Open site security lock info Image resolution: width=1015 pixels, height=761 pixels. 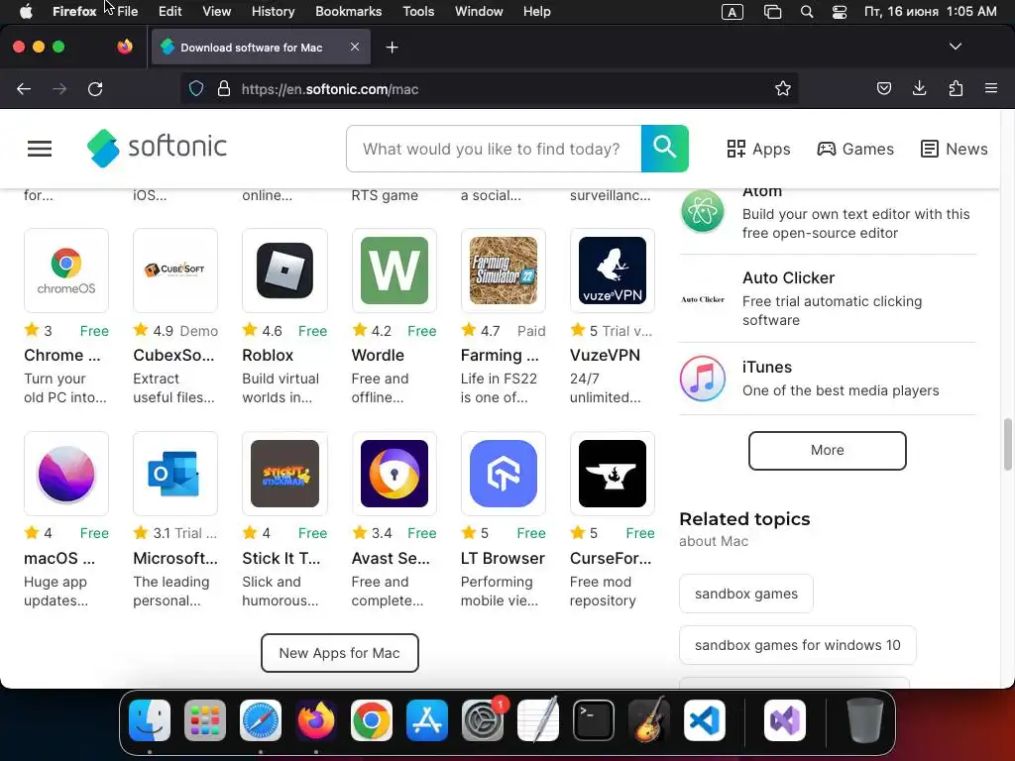[224, 88]
